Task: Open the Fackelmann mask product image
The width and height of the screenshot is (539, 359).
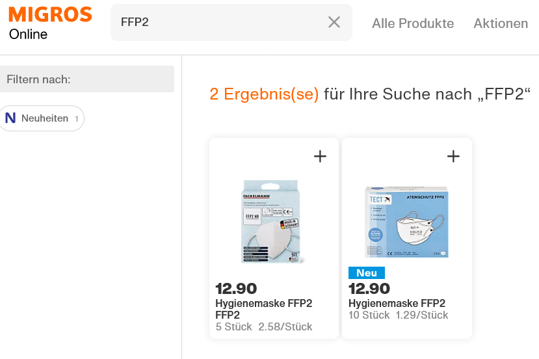Action: coord(274,221)
